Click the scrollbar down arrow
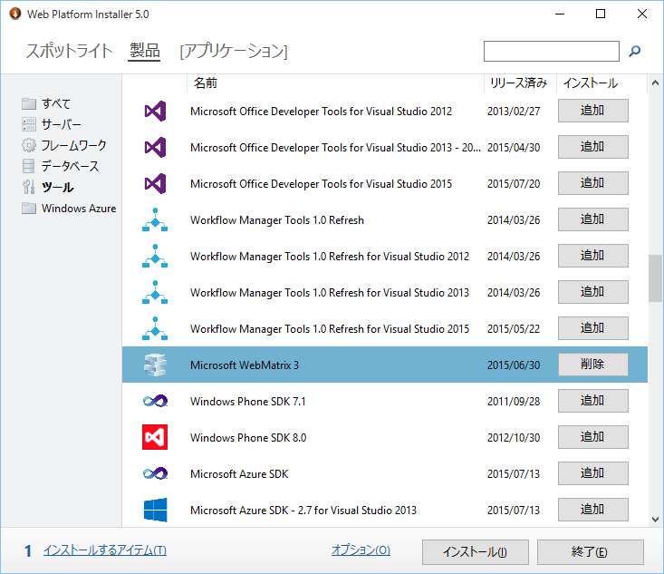Image resolution: width=664 pixels, height=574 pixels. [655, 520]
